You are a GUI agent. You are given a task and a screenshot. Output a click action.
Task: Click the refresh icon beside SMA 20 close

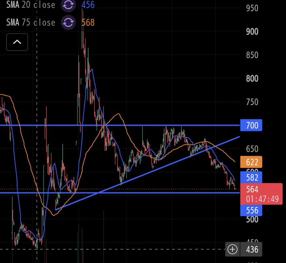pos(69,5)
